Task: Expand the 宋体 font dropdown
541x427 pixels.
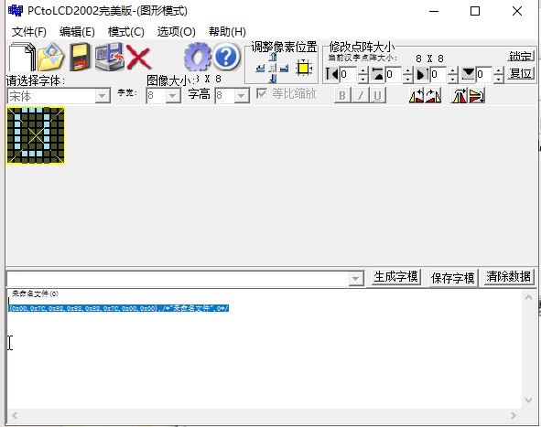Action: coord(103,96)
